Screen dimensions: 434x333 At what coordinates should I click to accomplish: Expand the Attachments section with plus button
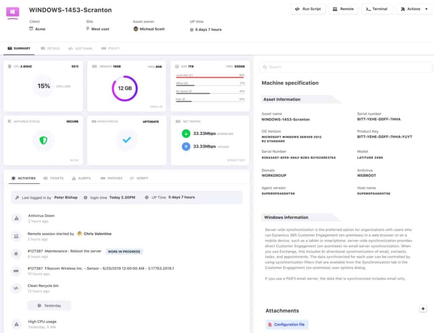423,308
